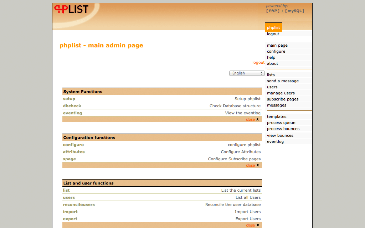Open the setup link under System Functions
This screenshot has height=228, width=365.
point(69,99)
